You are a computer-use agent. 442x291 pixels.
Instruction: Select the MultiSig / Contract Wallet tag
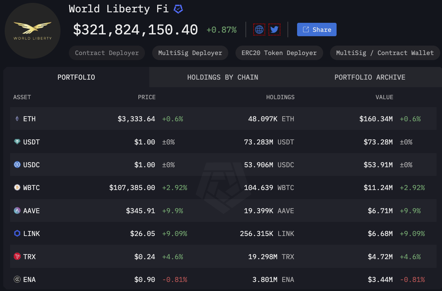(385, 53)
